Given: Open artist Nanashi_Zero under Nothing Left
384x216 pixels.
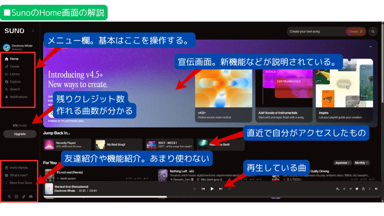Looking at the screenshot, I should (182, 180).
